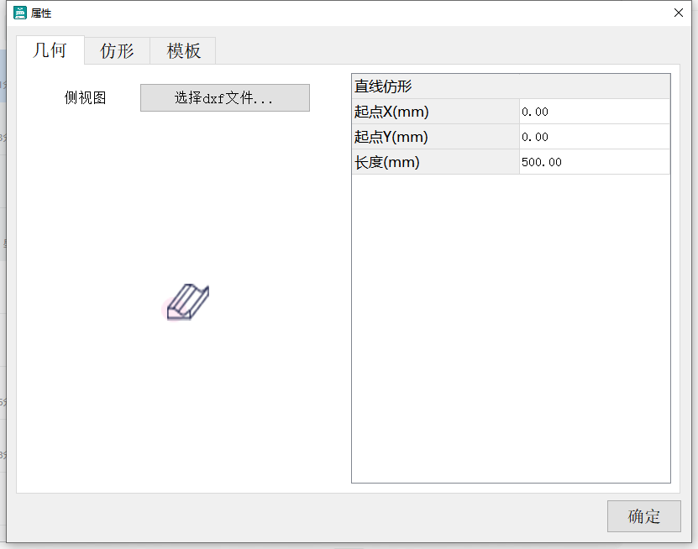
Task: Click the 起点Y(mm) value field
Action: pos(594,136)
